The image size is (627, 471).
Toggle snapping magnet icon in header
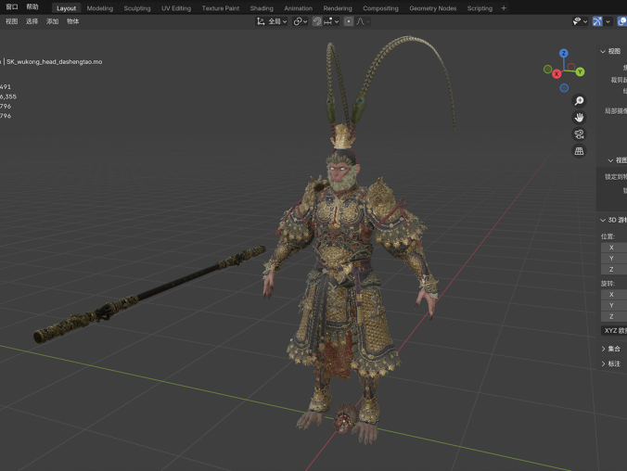pos(317,21)
